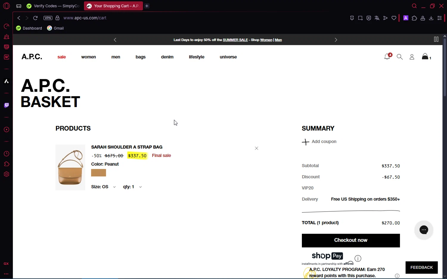Open the GX Corner gamepad icon
This screenshot has width=447, height=279.
coord(19,6)
